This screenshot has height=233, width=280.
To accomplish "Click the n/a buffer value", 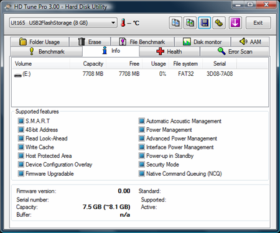I will click(x=125, y=215).
